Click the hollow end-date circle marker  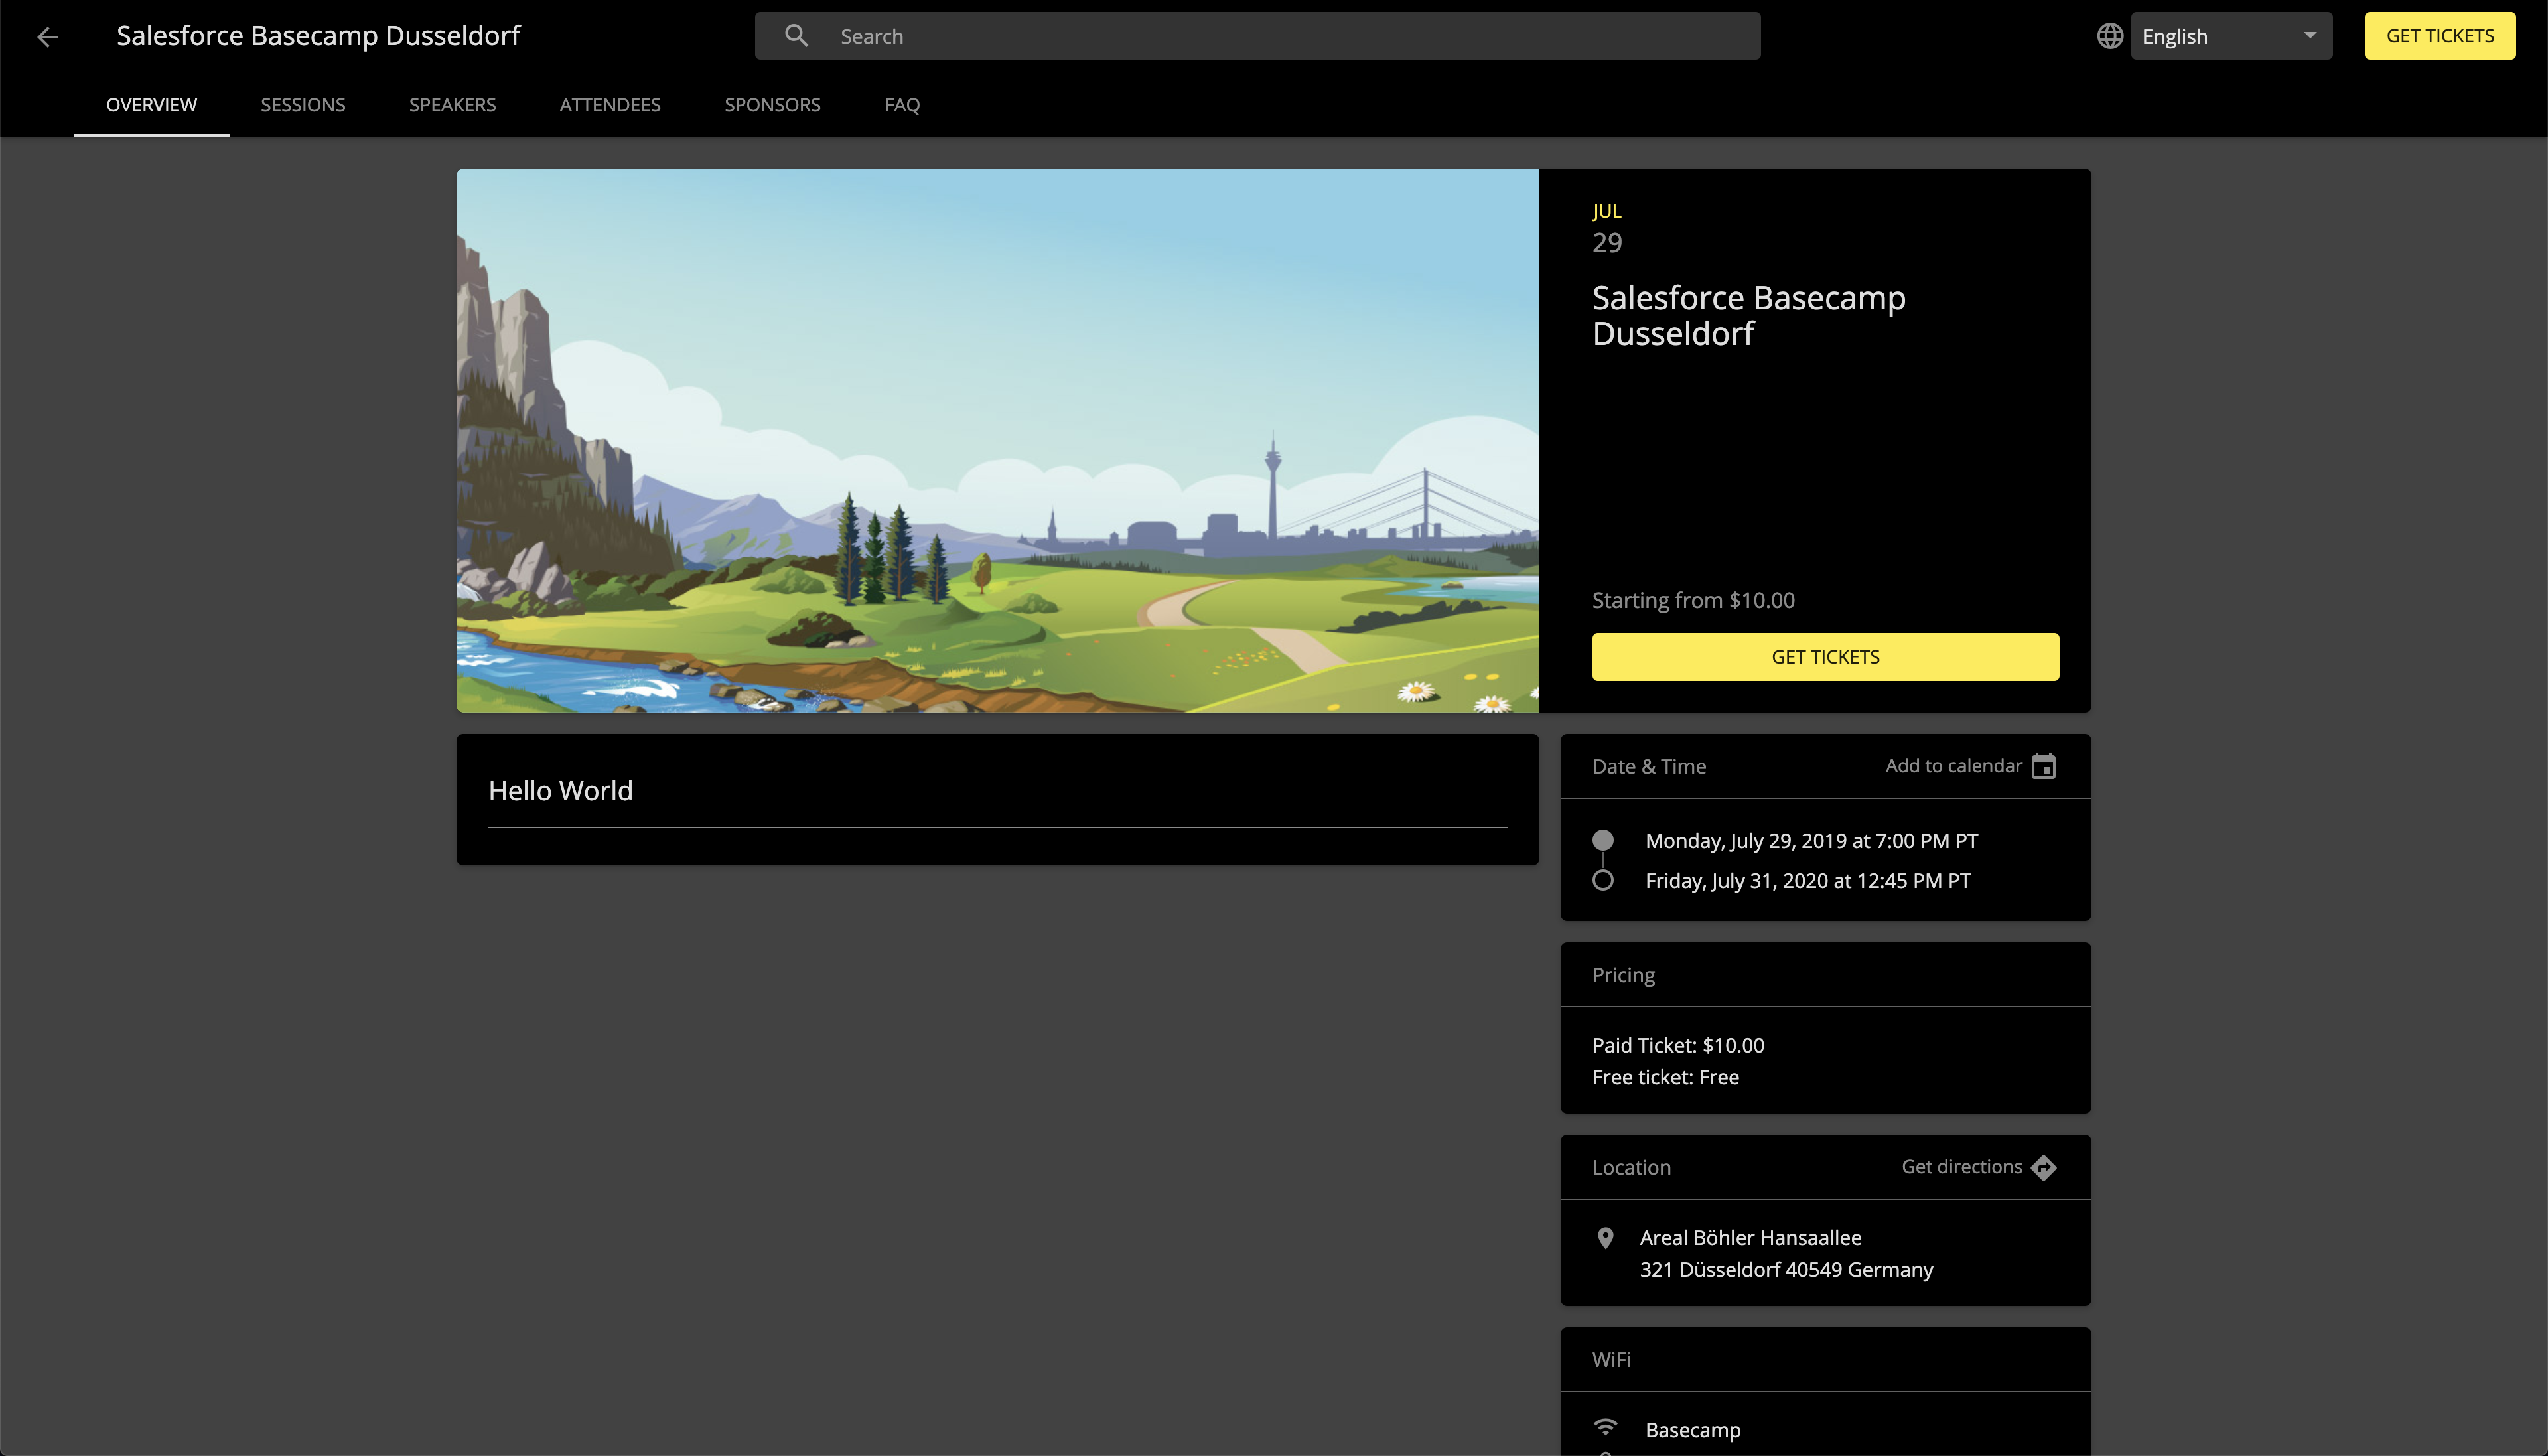click(x=1602, y=880)
